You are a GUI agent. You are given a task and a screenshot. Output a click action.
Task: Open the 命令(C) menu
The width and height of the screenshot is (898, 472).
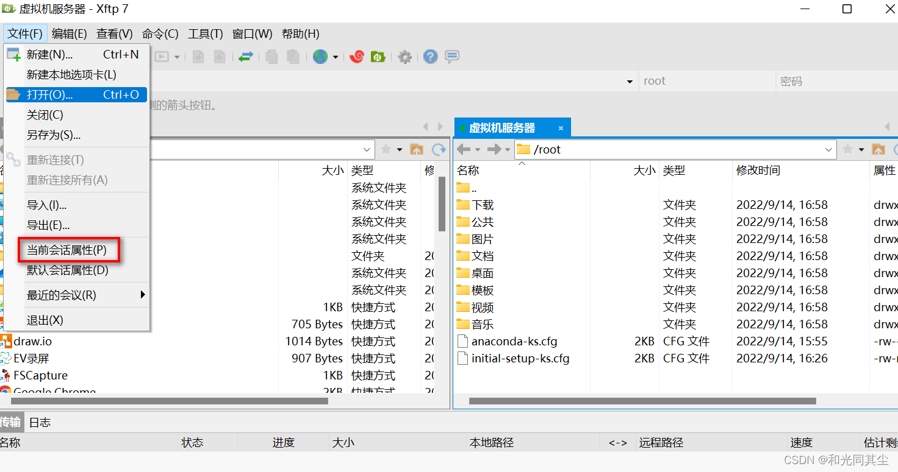160,33
